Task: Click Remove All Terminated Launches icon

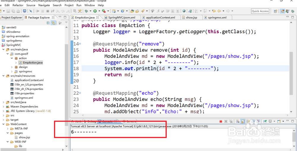Action: [231, 121]
